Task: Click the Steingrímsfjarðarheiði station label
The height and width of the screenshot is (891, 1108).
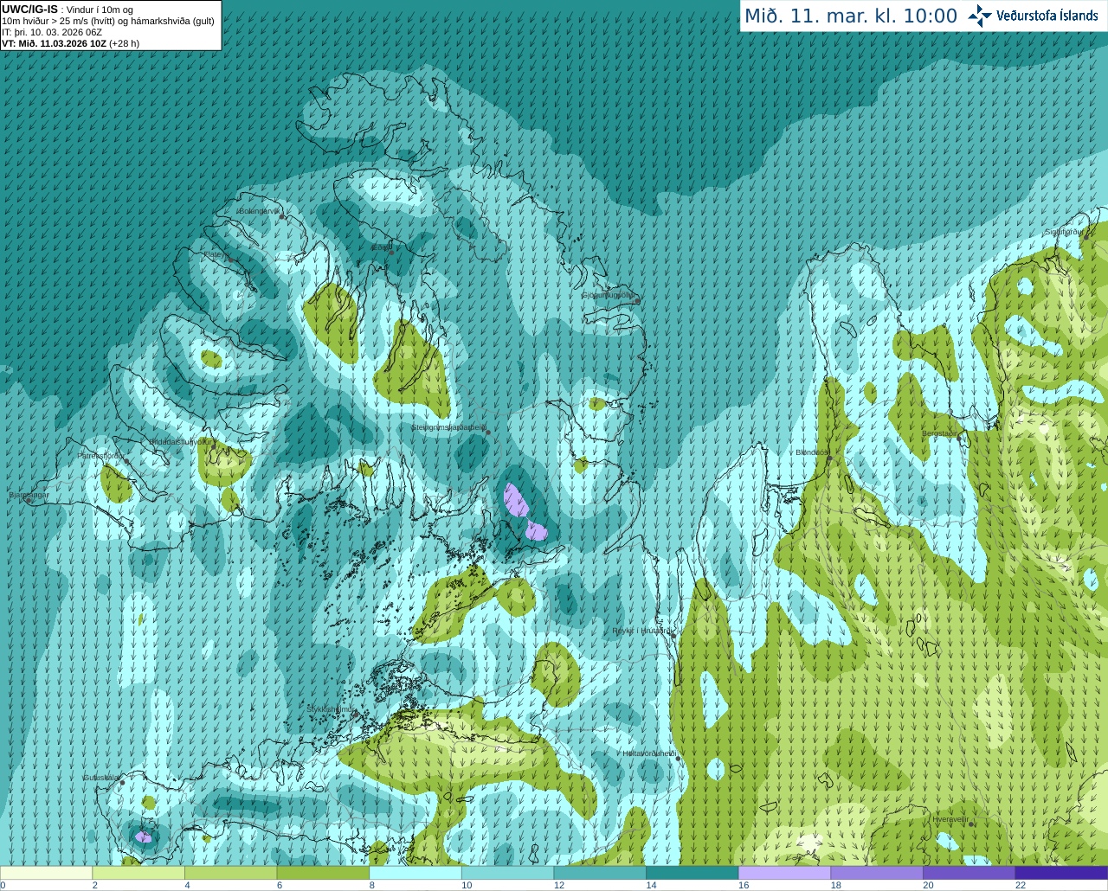Action: (448, 427)
